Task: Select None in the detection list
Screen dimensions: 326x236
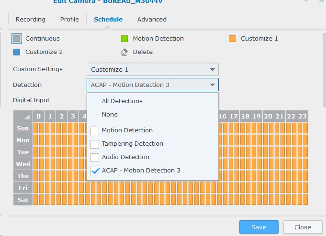Action: (x=110, y=115)
